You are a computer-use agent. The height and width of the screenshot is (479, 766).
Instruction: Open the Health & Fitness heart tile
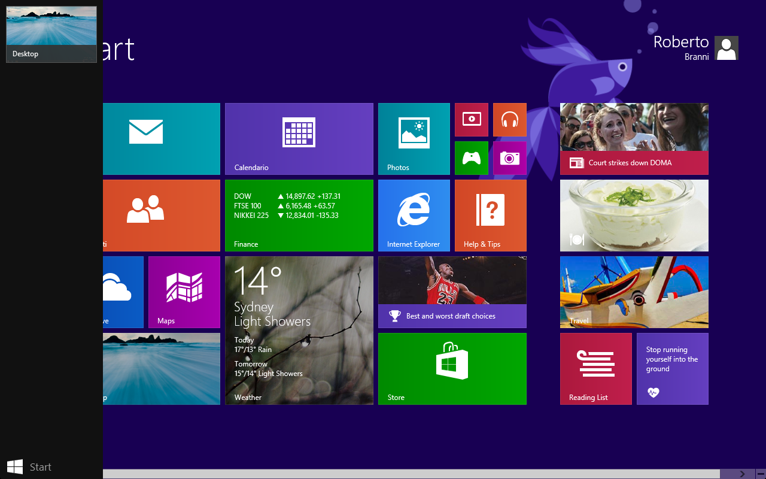click(x=673, y=369)
